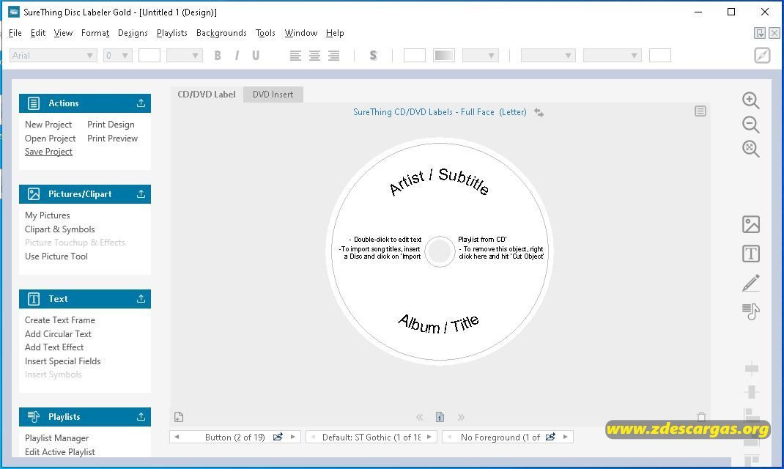
Task: Toggle Italic formatting
Action: [237, 56]
